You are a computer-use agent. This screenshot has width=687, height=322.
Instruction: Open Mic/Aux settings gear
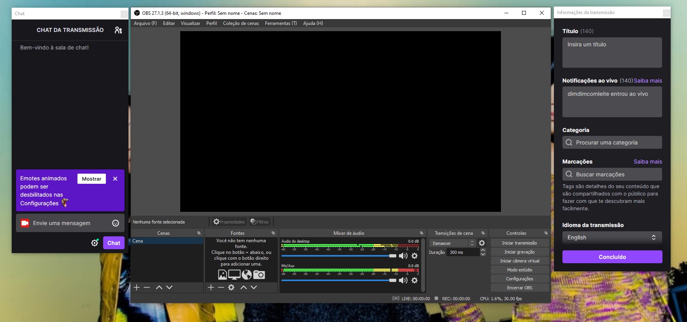pos(415,280)
